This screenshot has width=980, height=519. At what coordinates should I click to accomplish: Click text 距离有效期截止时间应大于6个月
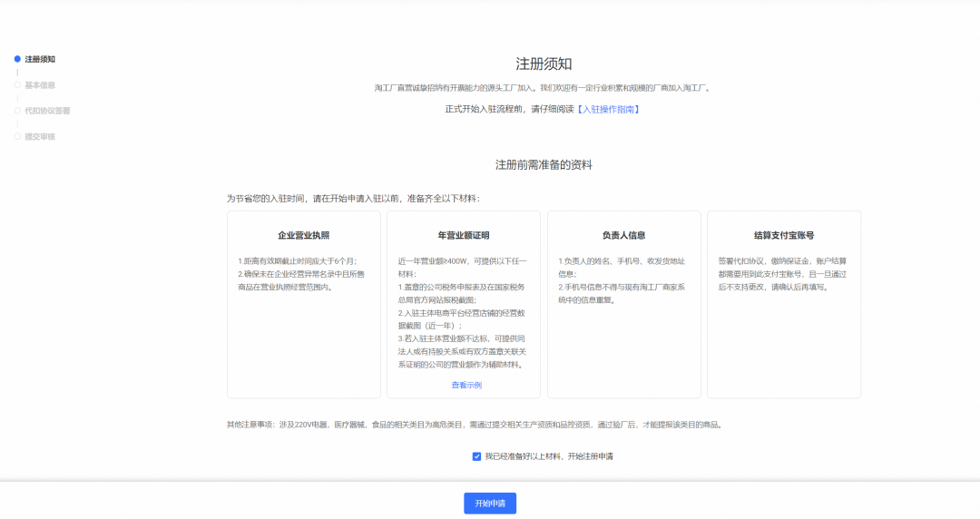(299, 261)
